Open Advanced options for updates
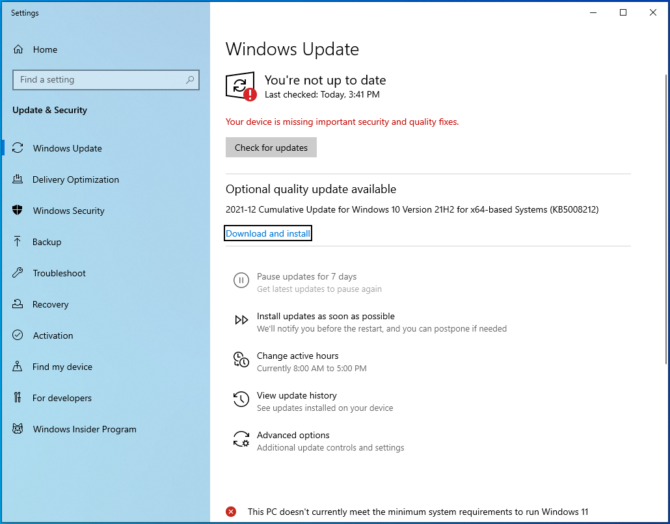The width and height of the screenshot is (670, 524). pyautogui.click(x=319, y=441)
